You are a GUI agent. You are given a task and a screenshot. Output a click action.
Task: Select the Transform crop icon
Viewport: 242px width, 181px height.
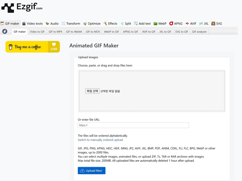[63, 24]
